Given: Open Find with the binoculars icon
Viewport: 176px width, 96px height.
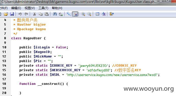Looking at the screenshot, I should coord(55,14).
